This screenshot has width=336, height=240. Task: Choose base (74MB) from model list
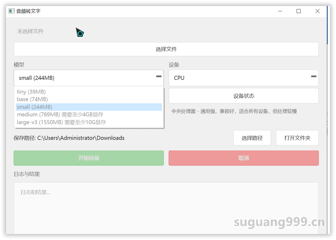32,99
